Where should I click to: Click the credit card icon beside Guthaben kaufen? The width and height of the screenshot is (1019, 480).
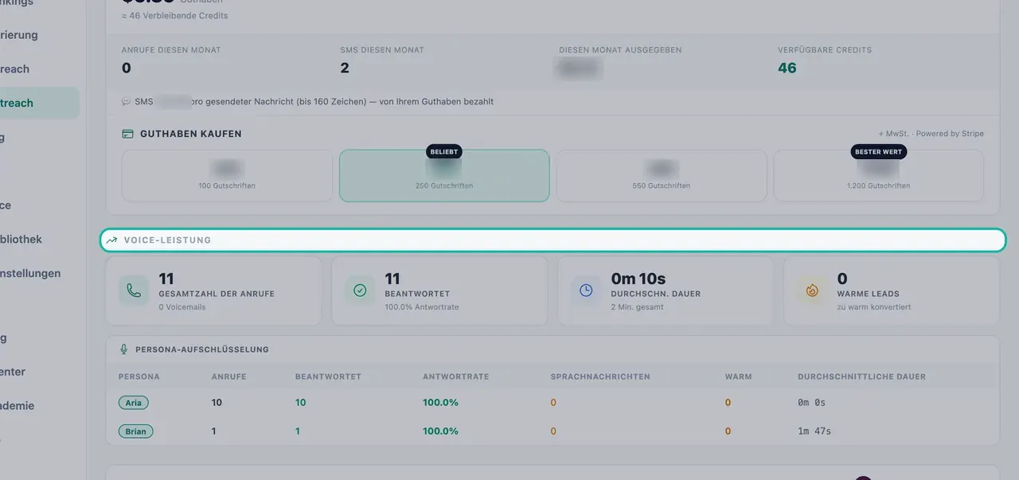point(127,134)
